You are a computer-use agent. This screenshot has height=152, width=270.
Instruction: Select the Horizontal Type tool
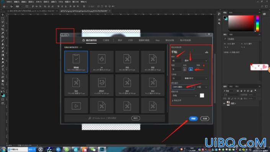(x=3, y=70)
